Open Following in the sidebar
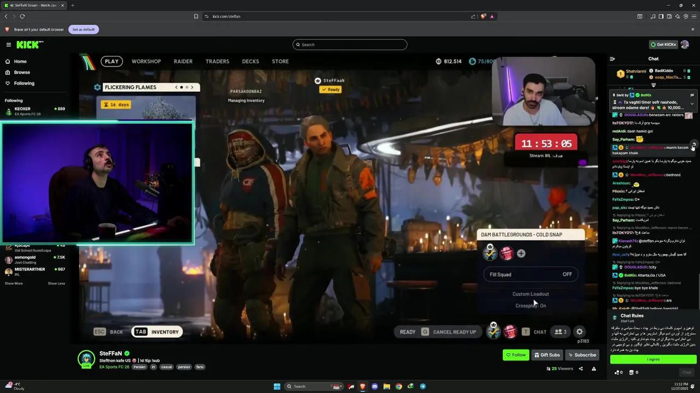700x393 pixels. point(24,84)
